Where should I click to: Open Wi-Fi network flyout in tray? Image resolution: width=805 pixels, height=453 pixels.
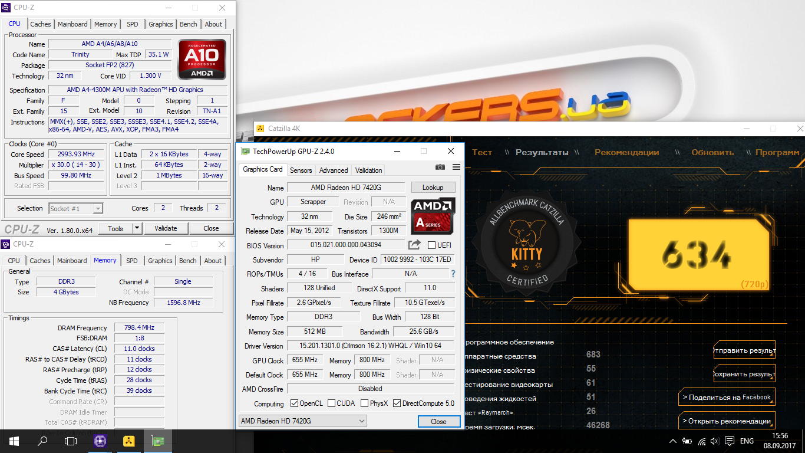point(701,441)
